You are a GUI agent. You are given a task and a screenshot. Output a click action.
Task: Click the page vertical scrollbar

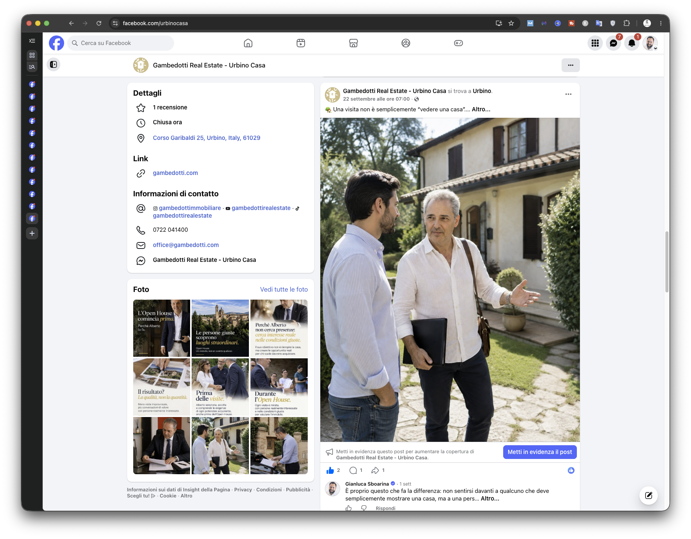pyautogui.click(x=667, y=261)
